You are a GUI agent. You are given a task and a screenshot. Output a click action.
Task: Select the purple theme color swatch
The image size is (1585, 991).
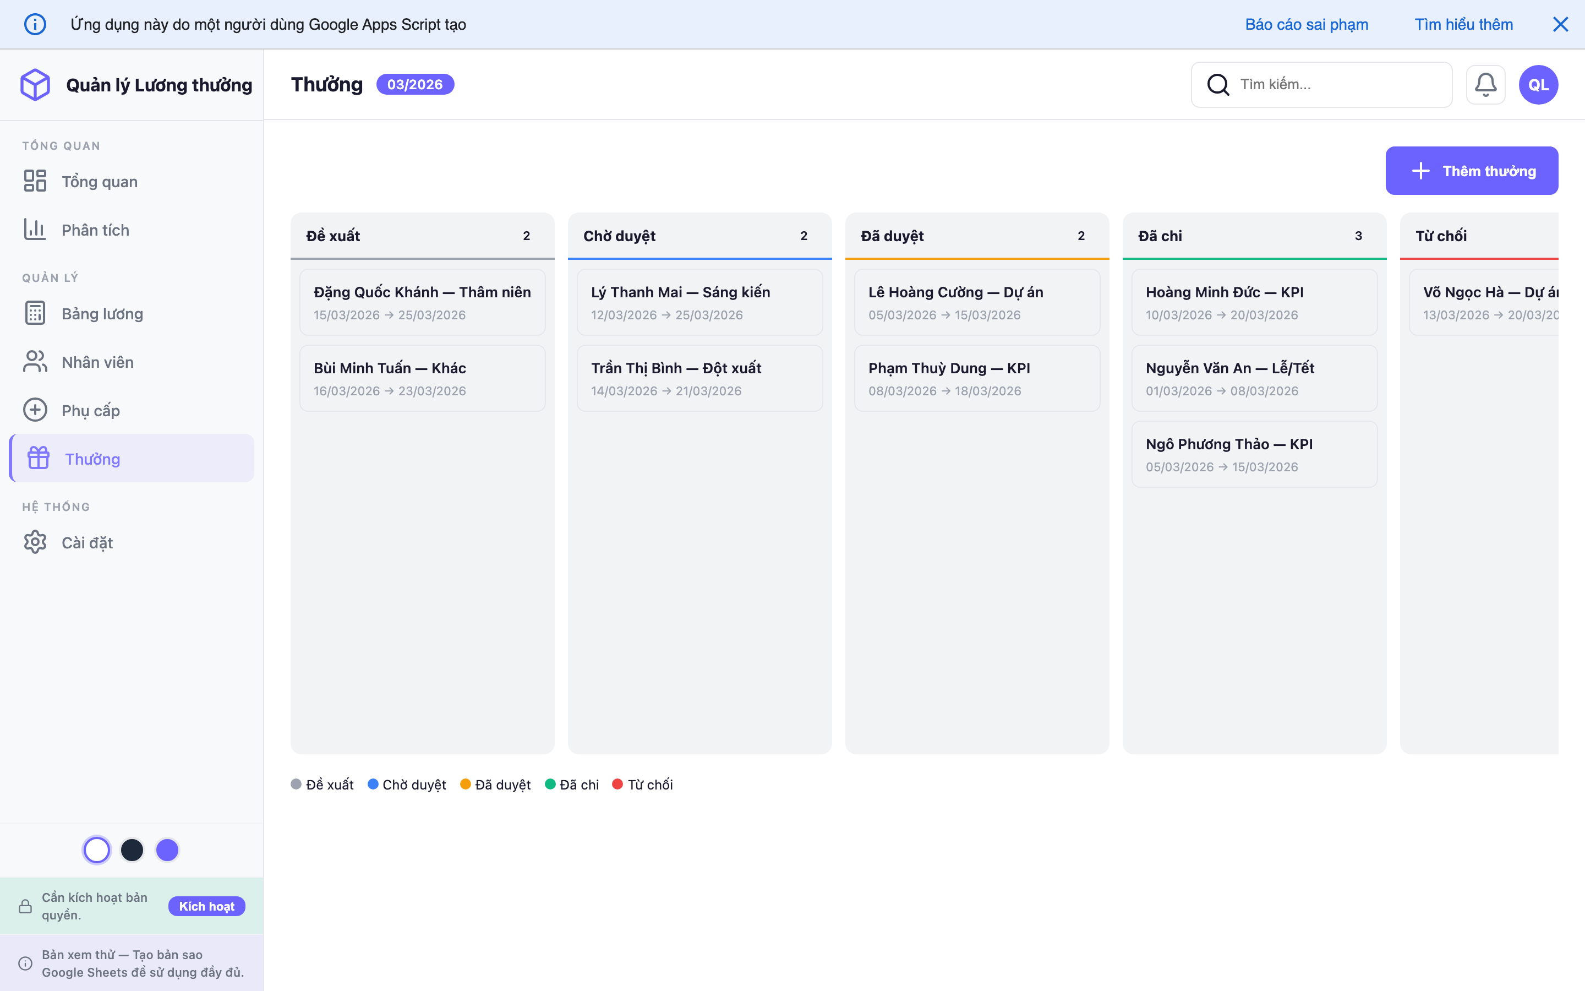(167, 850)
